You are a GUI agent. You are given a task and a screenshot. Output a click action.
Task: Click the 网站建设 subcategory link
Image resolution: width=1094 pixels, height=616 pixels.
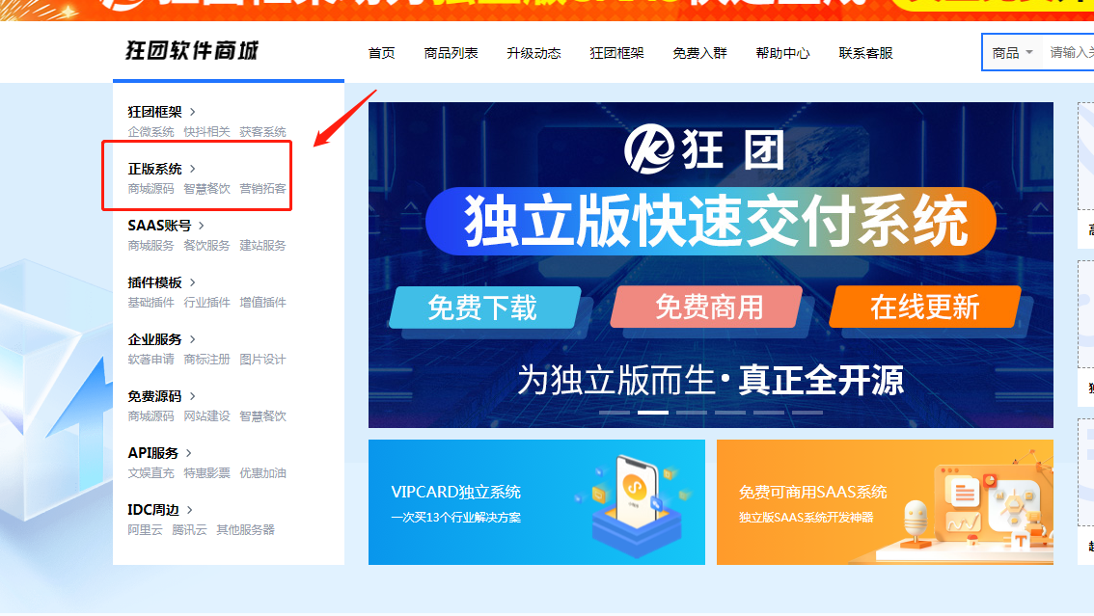tap(206, 416)
